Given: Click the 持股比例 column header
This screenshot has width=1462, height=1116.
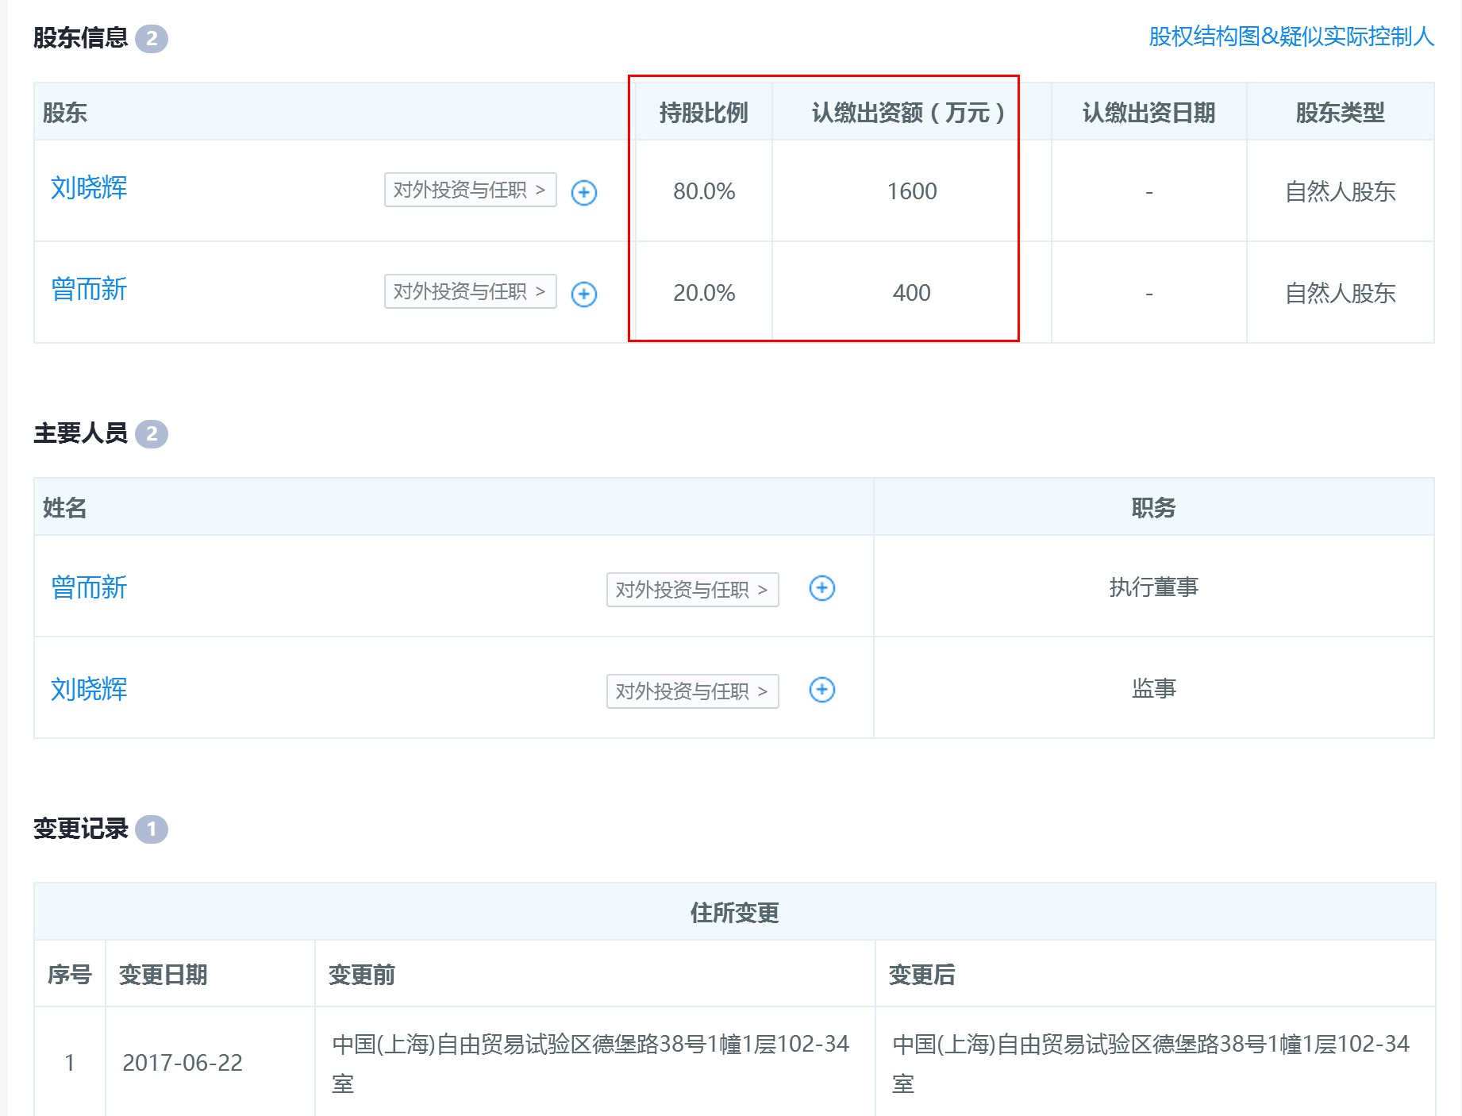Looking at the screenshot, I should pyautogui.click(x=703, y=113).
